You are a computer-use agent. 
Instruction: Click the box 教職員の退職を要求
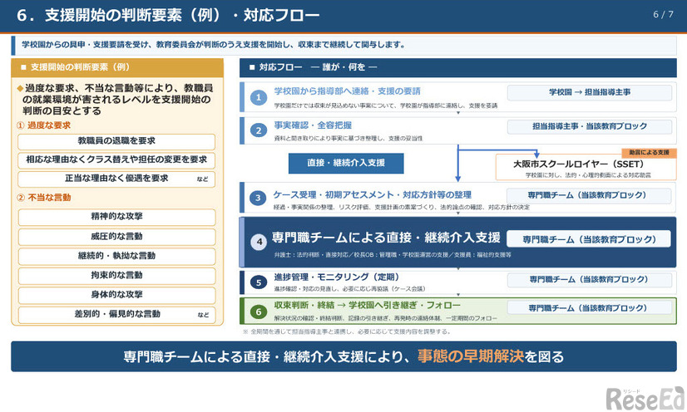click(x=116, y=141)
